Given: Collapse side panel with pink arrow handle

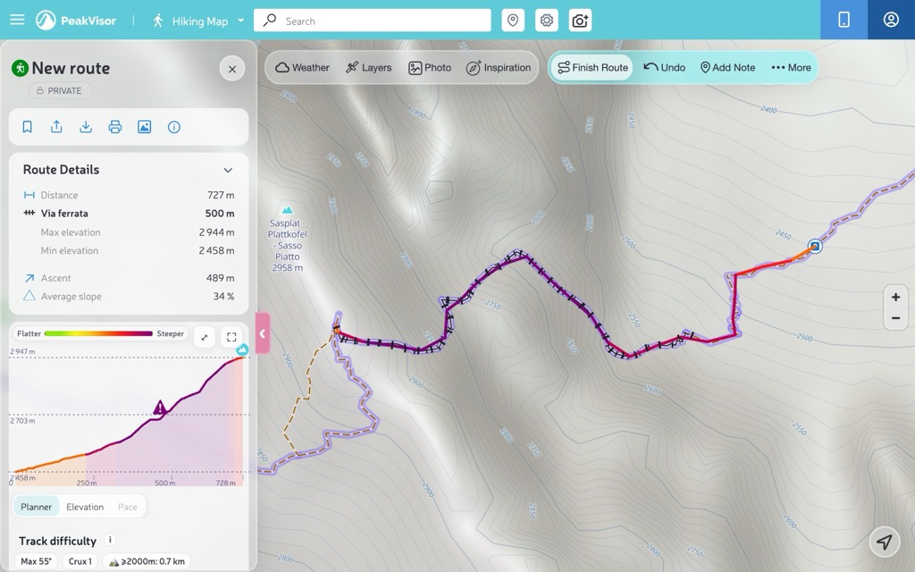Looking at the screenshot, I should coord(263,333).
